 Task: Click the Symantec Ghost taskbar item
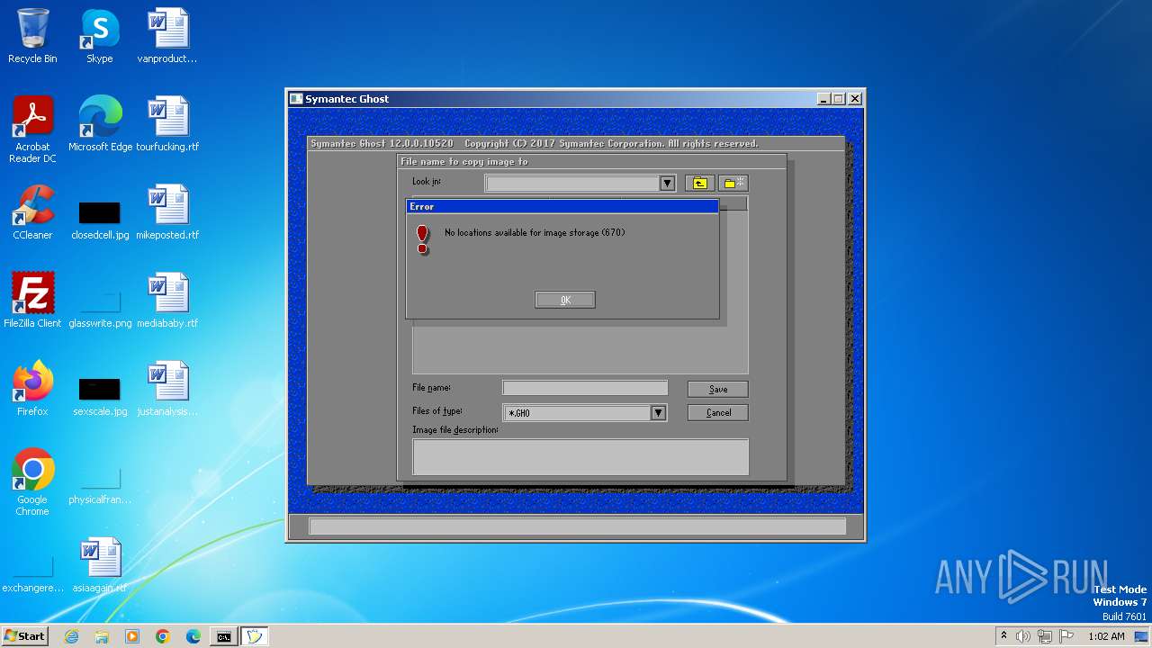(x=255, y=636)
